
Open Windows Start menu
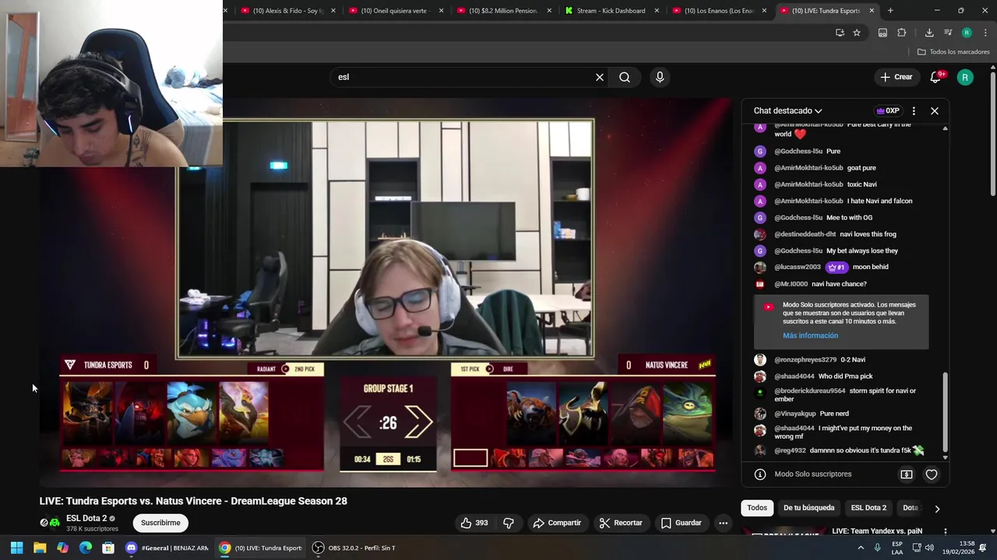pyautogui.click(x=16, y=548)
